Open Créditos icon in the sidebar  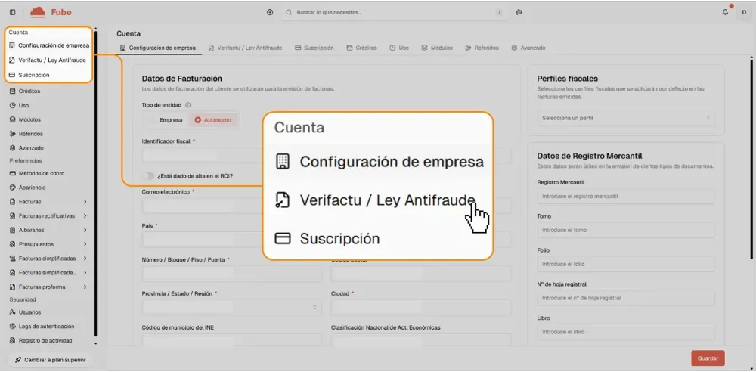pos(13,91)
